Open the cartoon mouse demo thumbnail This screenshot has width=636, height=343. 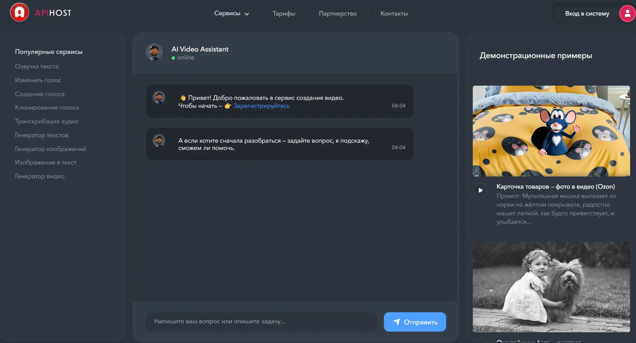551,131
